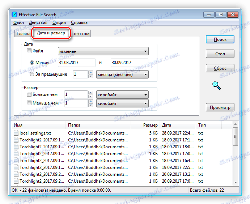
Task: Click the results list scroll down arrow
Action: point(236,183)
